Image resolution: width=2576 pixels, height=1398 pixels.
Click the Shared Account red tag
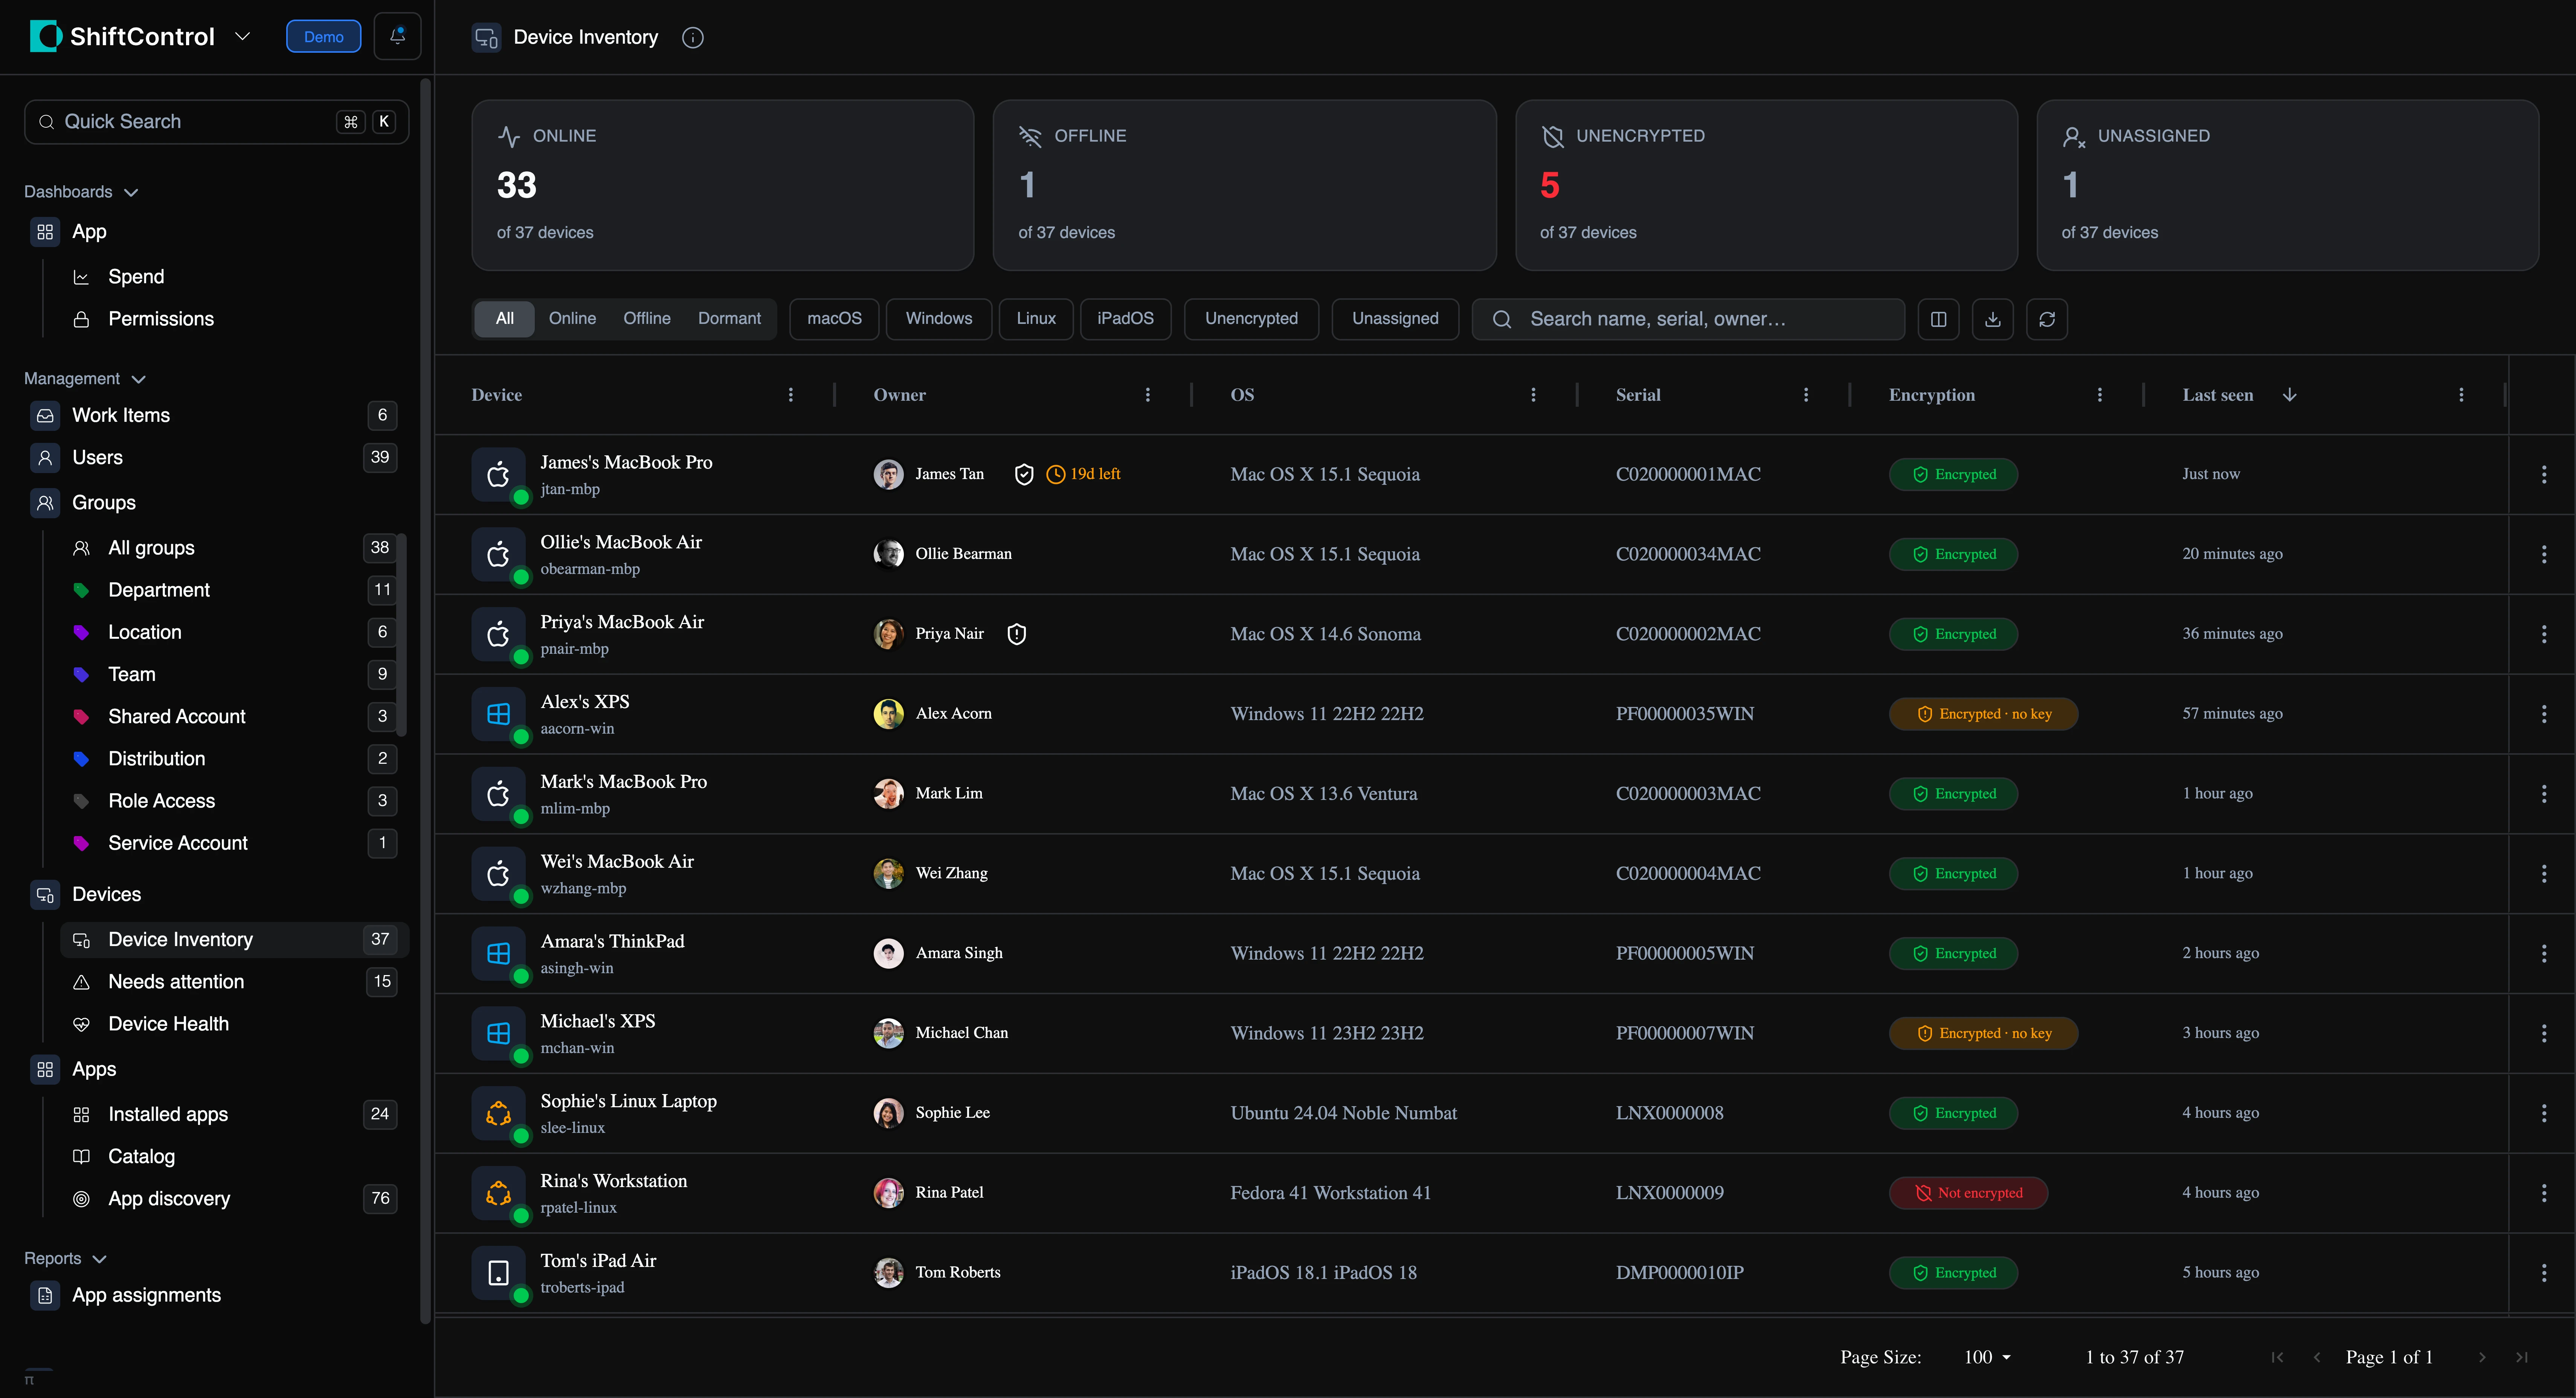coord(81,717)
